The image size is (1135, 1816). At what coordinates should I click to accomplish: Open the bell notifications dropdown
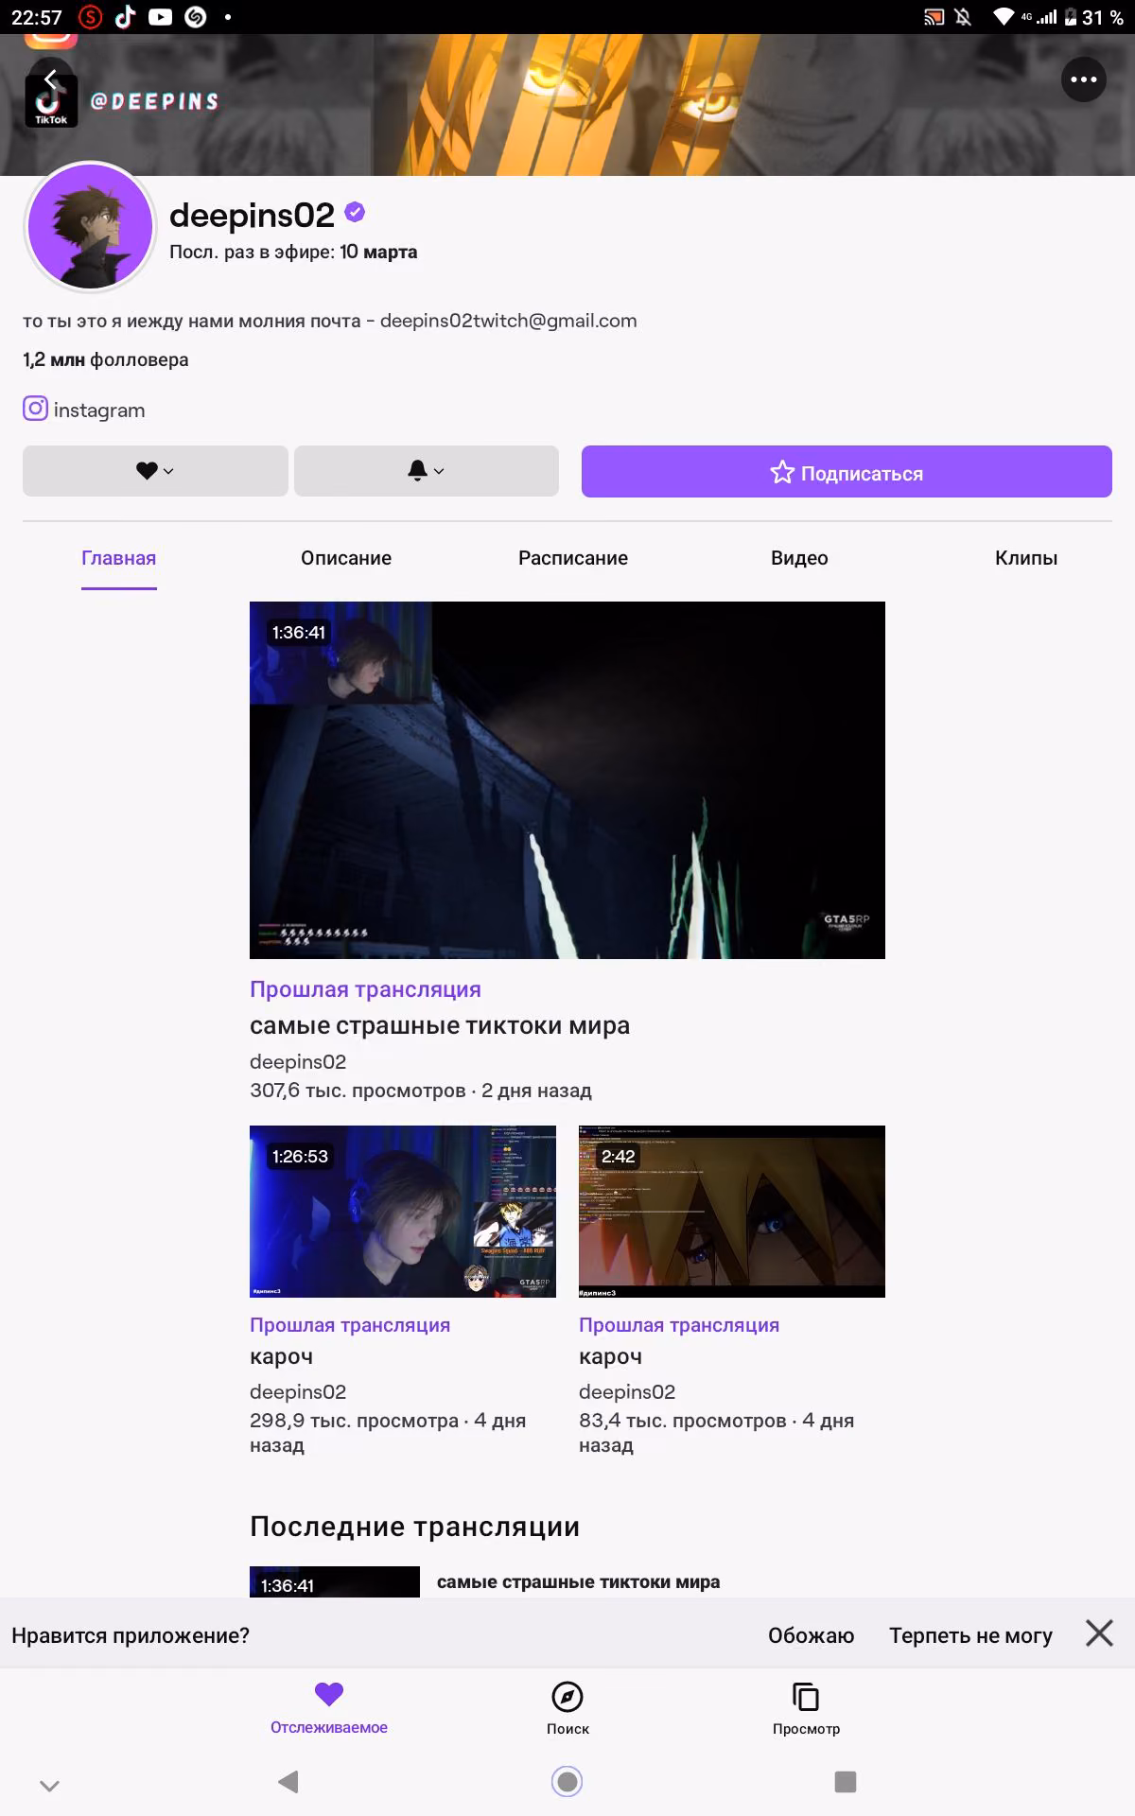tap(427, 471)
